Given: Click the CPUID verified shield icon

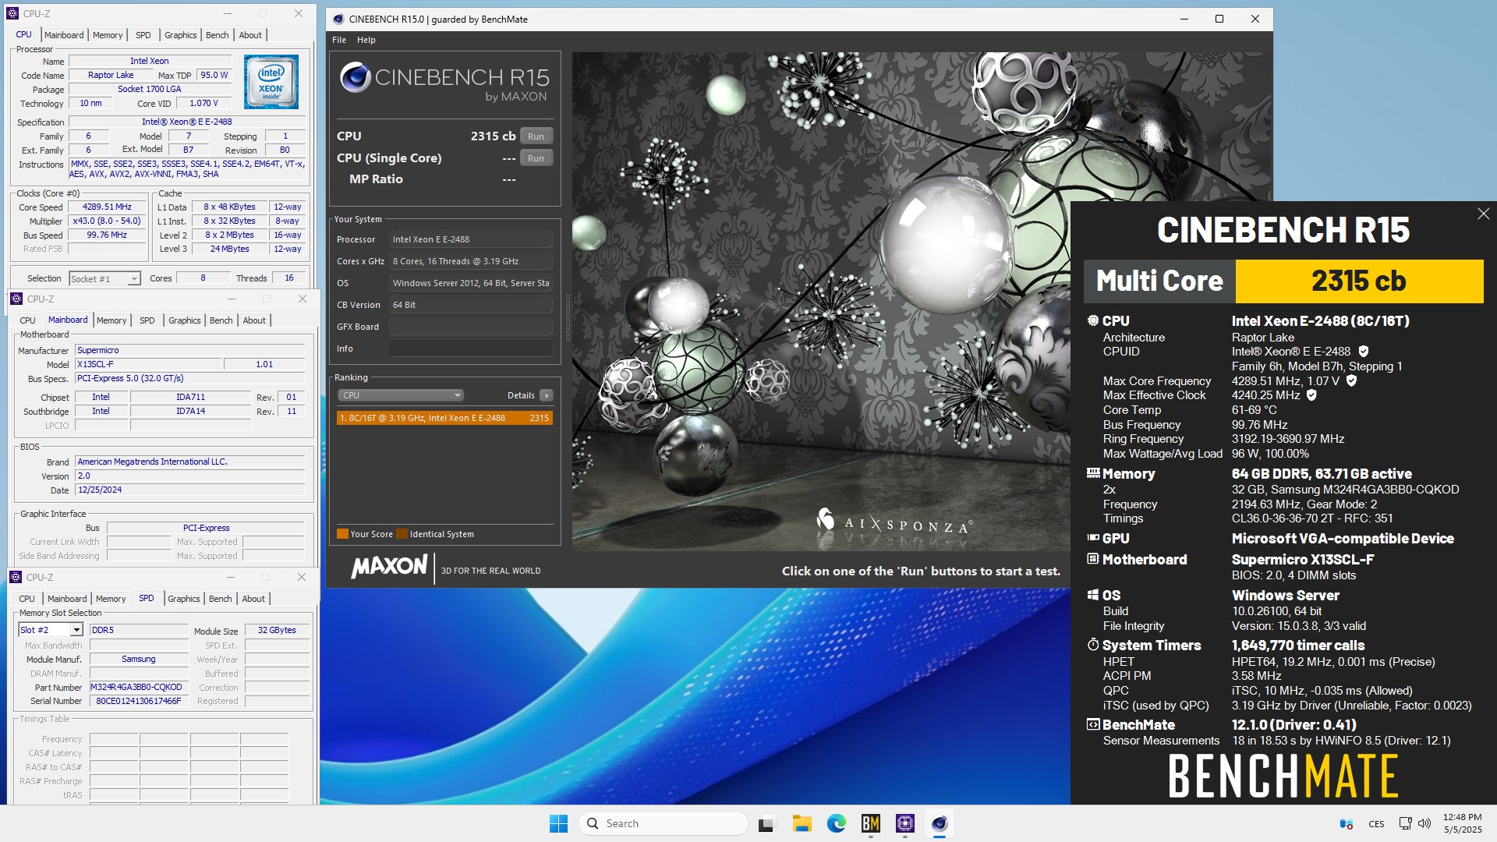Looking at the screenshot, I should 1364,352.
